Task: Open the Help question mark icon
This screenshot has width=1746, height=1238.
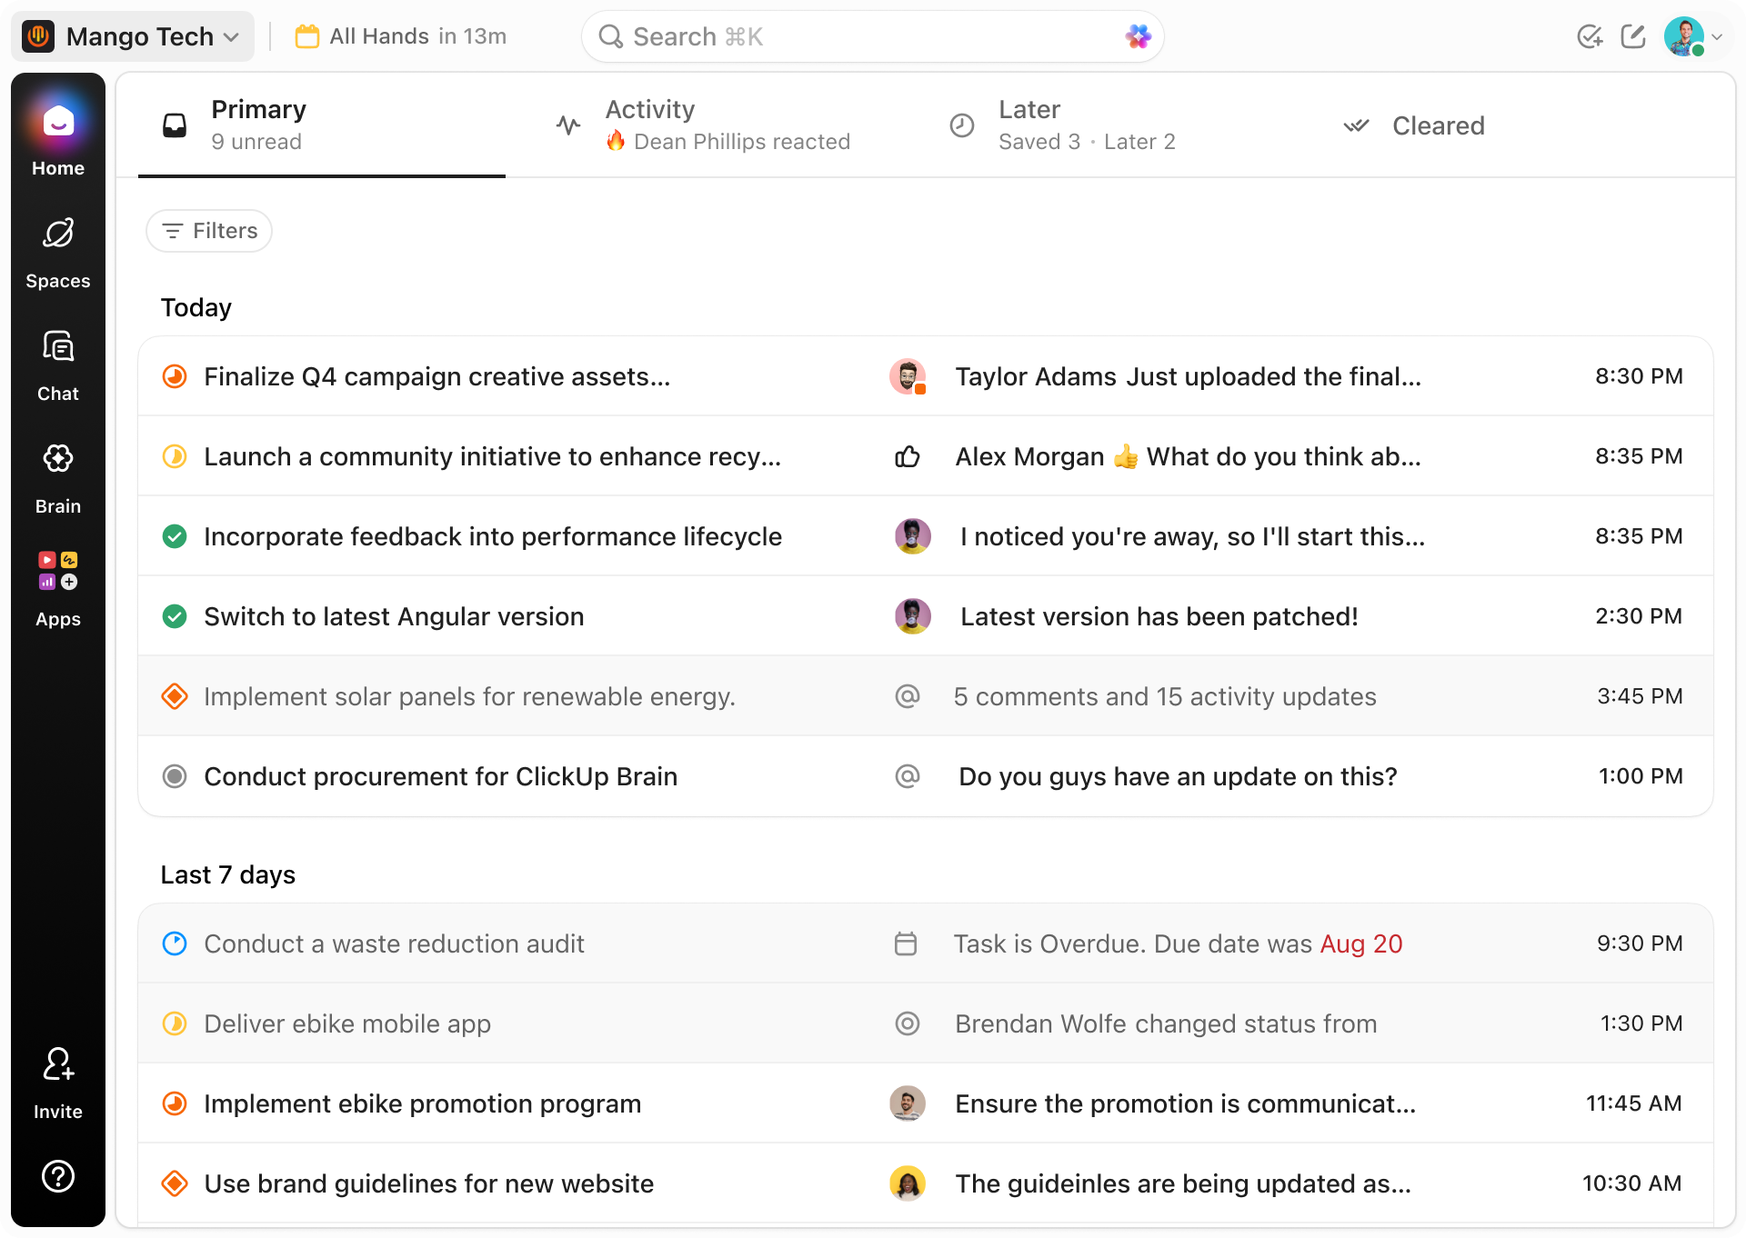Action: click(57, 1176)
